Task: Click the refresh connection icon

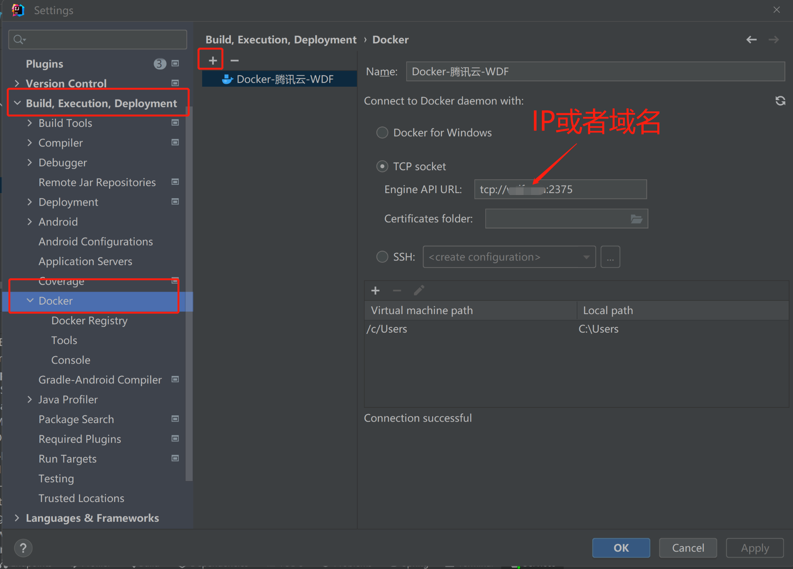Action: (780, 101)
